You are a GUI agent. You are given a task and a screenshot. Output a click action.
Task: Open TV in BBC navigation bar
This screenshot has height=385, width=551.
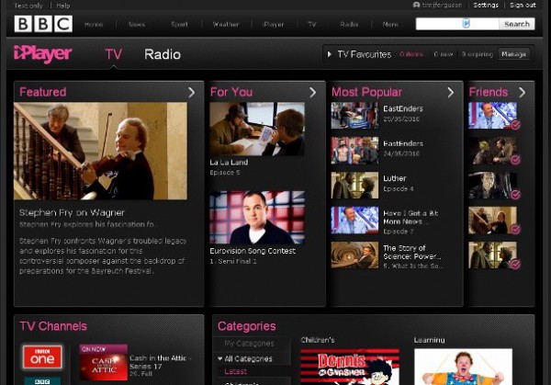click(x=312, y=24)
